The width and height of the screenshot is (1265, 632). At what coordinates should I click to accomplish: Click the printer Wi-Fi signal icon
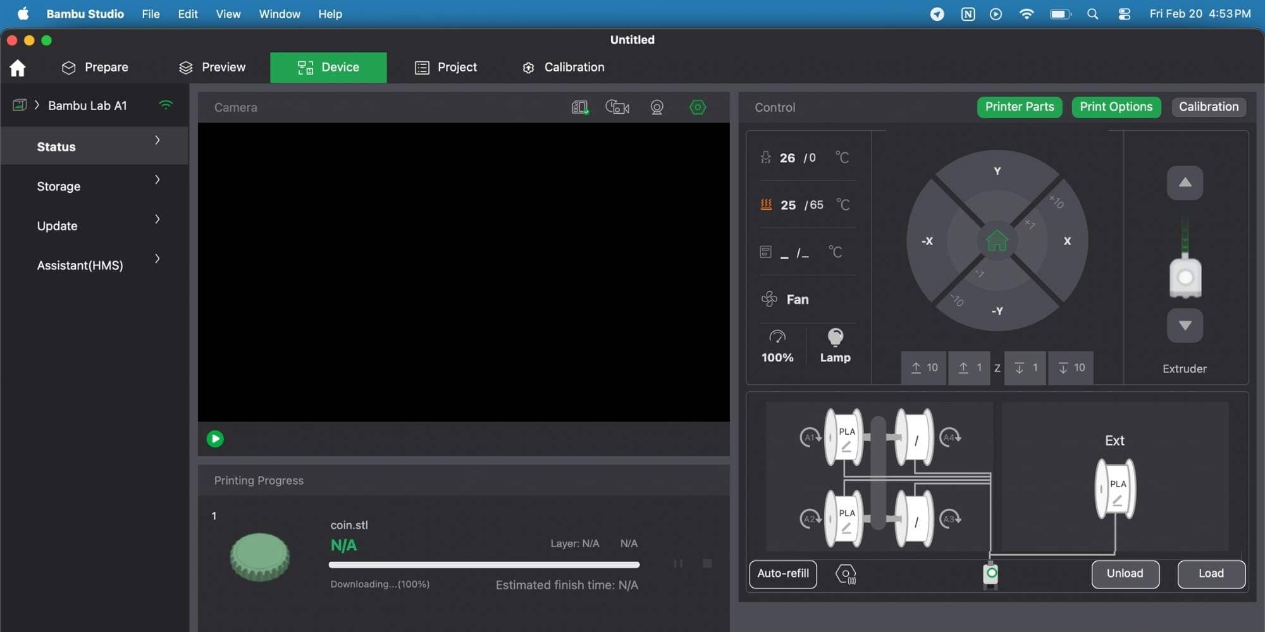166,106
